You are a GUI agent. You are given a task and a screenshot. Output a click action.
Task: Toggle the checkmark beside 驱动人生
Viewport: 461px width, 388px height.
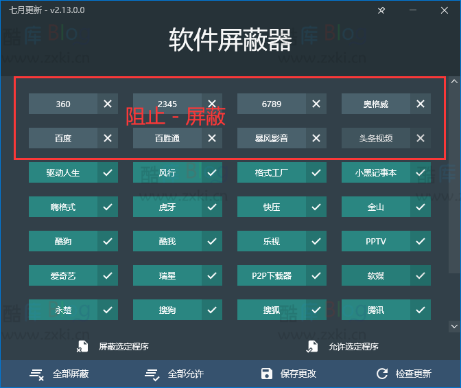(108, 172)
